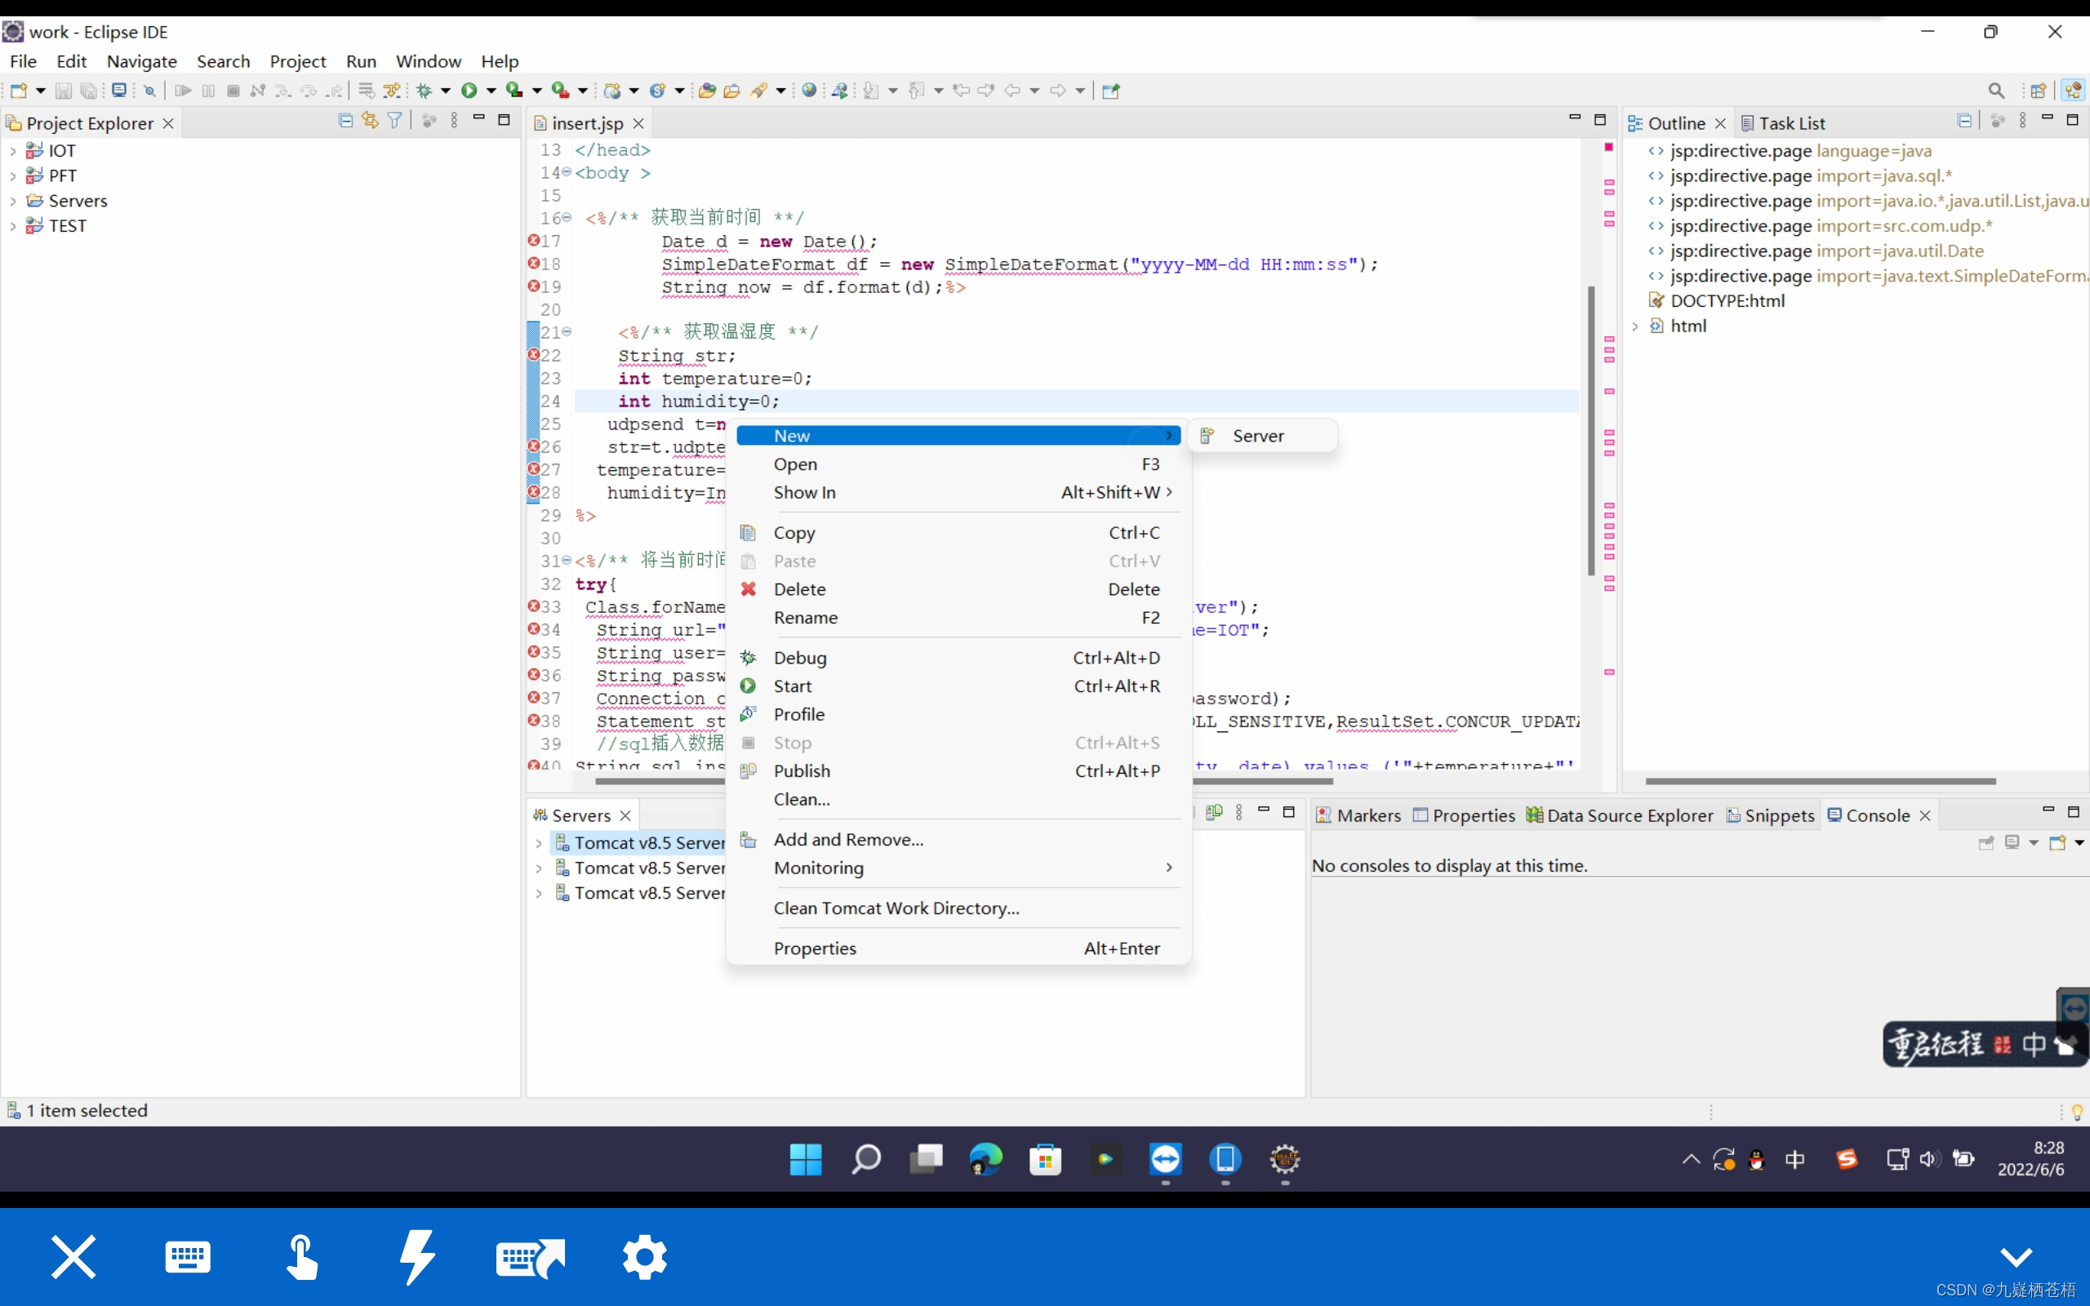Click the Debug bug toolbar icon
The width and height of the screenshot is (2090, 1306).
[x=424, y=91]
